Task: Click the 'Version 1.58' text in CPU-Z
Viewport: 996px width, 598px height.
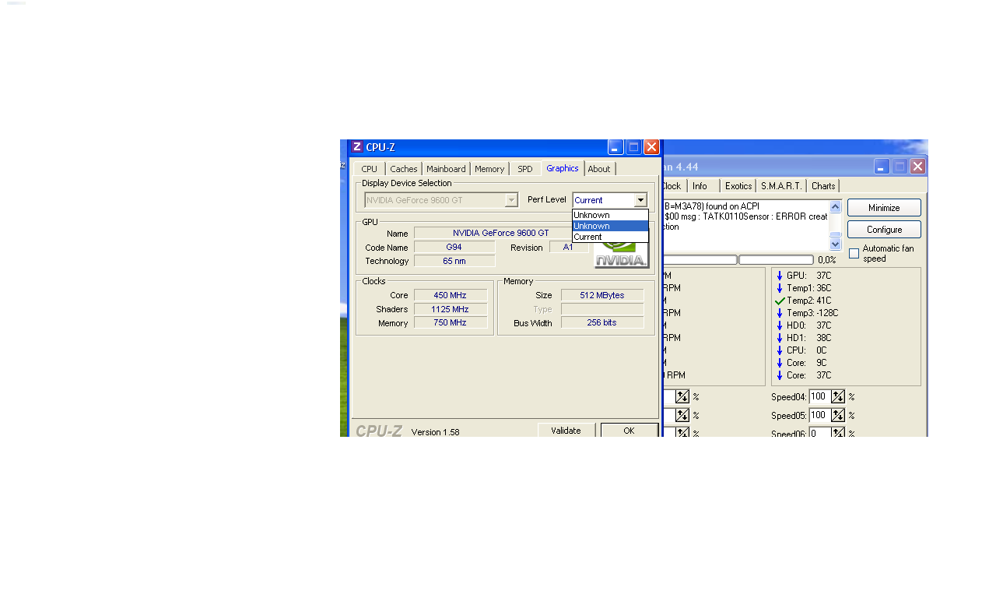Action: (x=435, y=432)
